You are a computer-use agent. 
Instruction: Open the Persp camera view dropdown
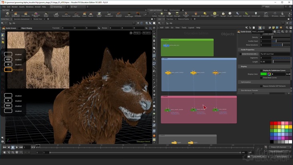click(x=137, y=33)
